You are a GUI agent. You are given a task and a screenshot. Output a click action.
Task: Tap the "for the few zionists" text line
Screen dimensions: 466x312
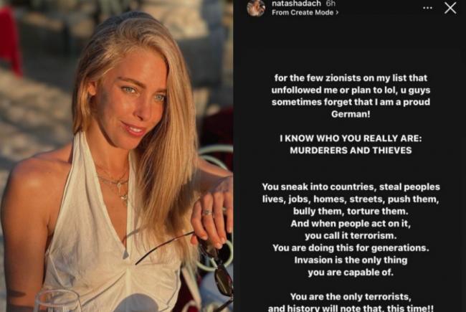click(351, 78)
